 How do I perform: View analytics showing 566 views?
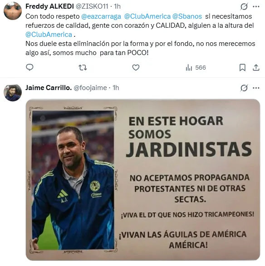pyautogui.click(x=196, y=67)
